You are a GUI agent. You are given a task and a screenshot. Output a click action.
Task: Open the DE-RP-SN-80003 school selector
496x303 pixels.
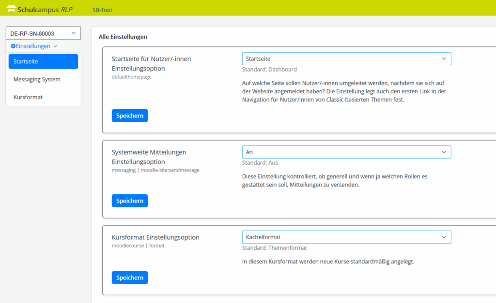tap(43, 33)
